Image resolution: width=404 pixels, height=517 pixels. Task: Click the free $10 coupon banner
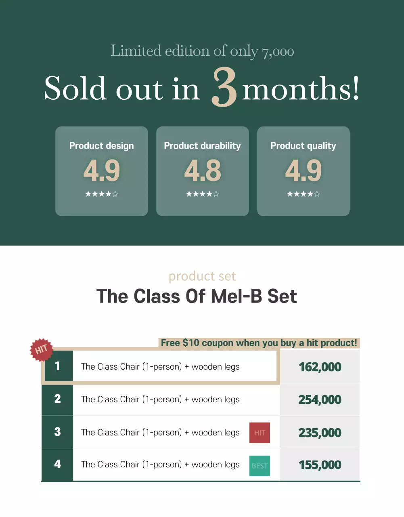click(259, 343)
